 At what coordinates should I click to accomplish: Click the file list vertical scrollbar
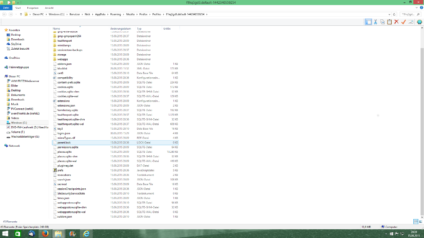click(422, 132)
